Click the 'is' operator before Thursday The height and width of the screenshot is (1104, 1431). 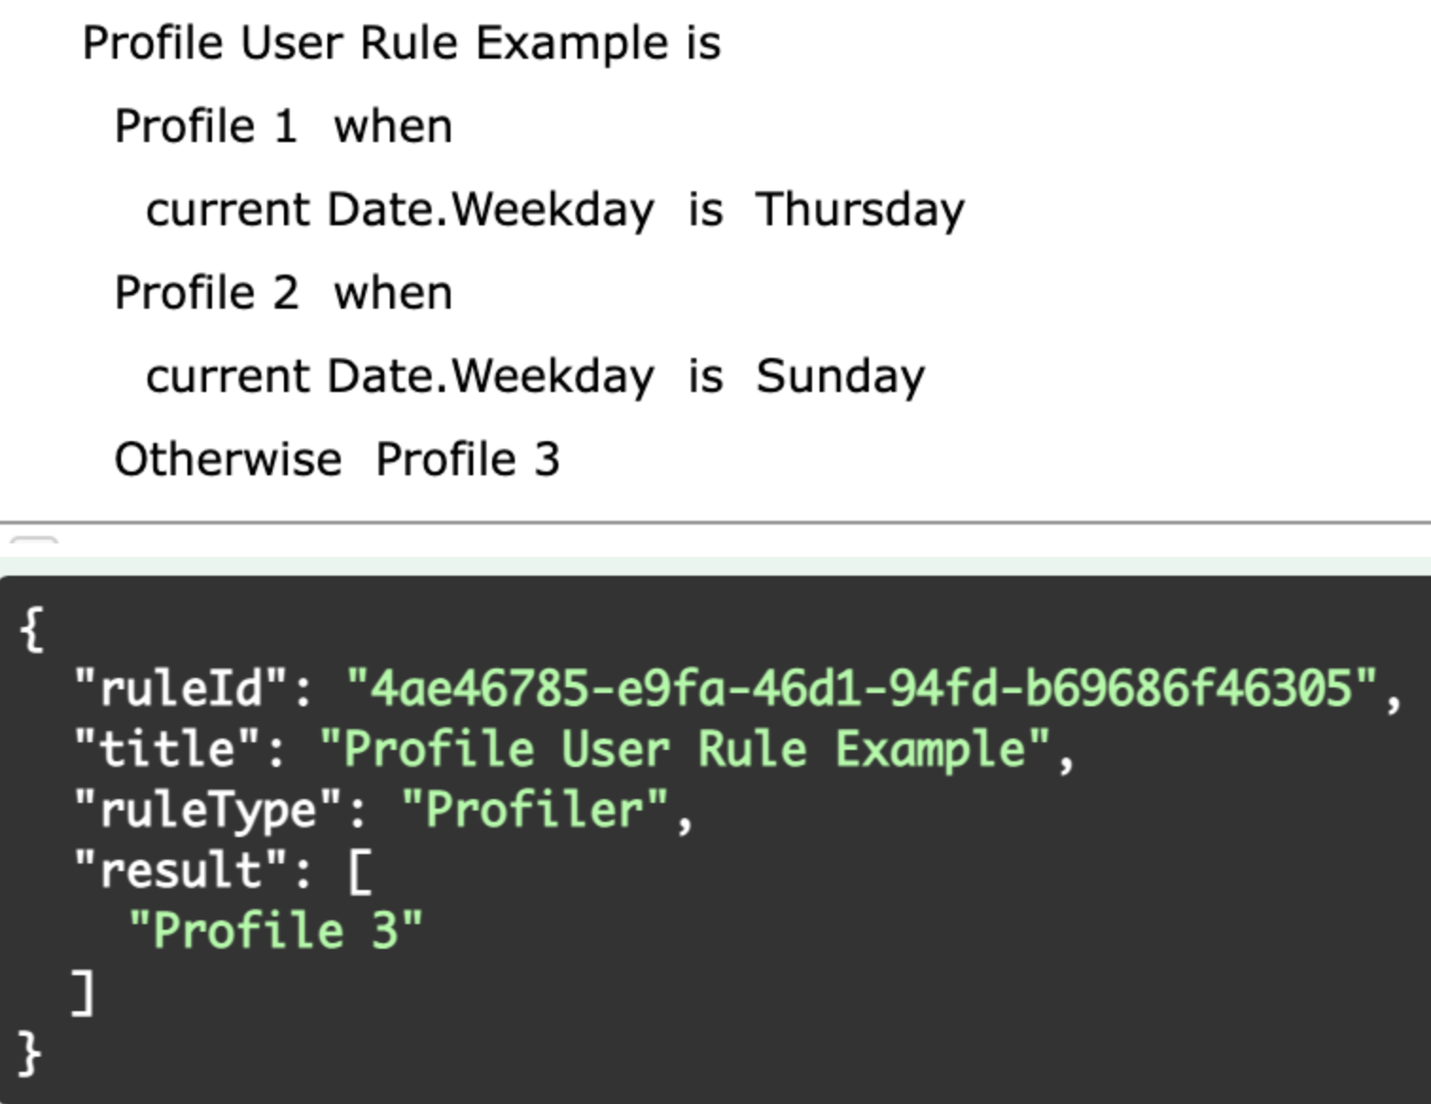click(x=705, y=210)
